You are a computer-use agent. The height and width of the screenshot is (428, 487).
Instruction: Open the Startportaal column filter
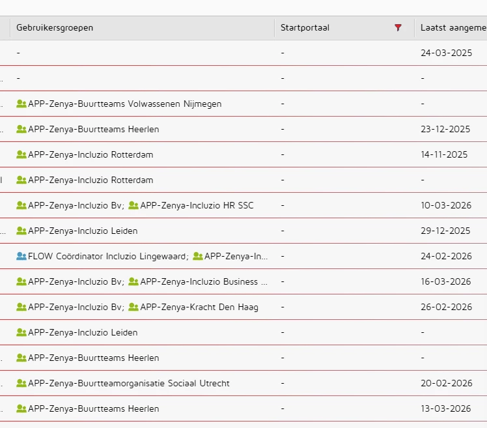click(x=398, y=27)
